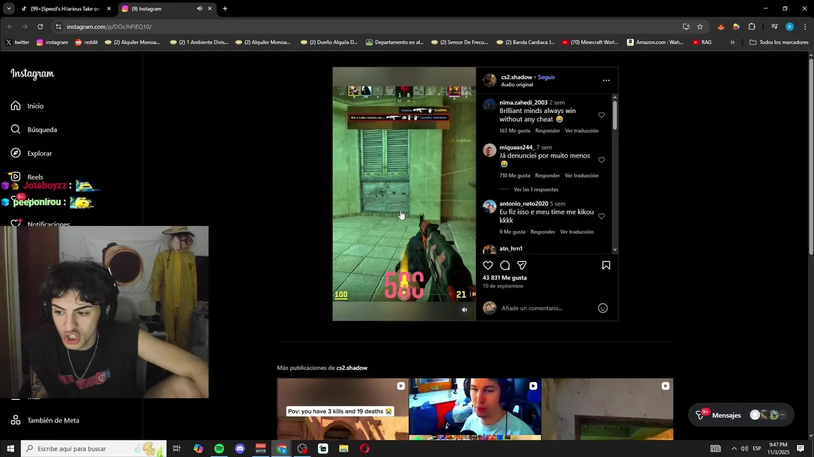Open the three-dot post options menu
Screen dimensions: 814x457
(606, 81)
